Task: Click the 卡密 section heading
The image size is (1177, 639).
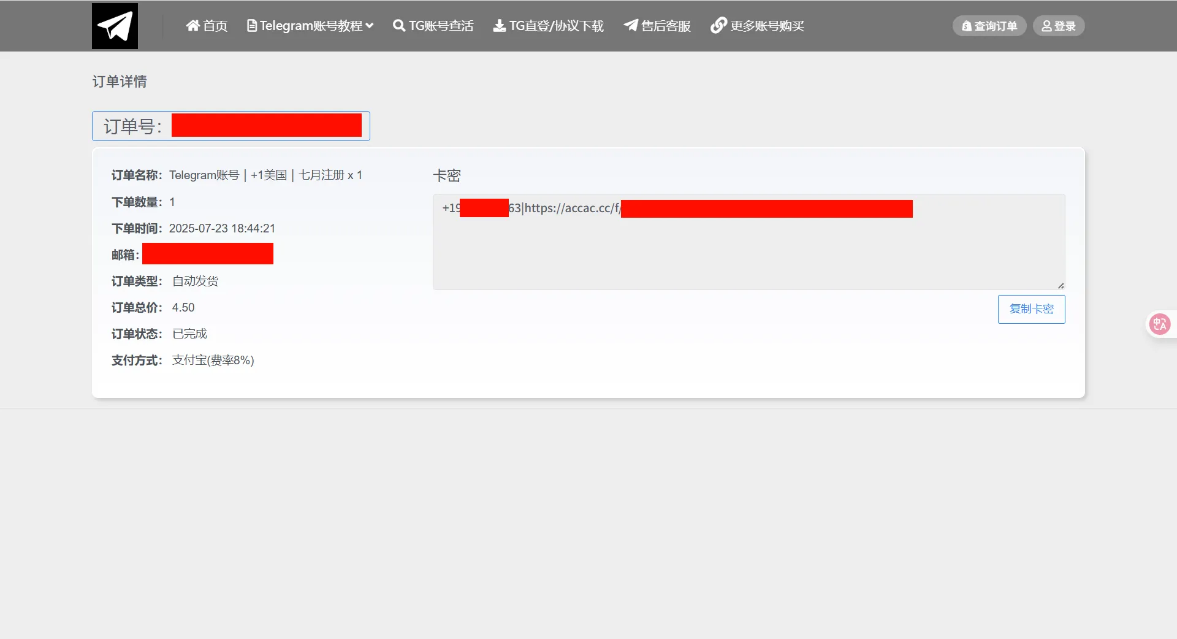Action: [447, 176]
